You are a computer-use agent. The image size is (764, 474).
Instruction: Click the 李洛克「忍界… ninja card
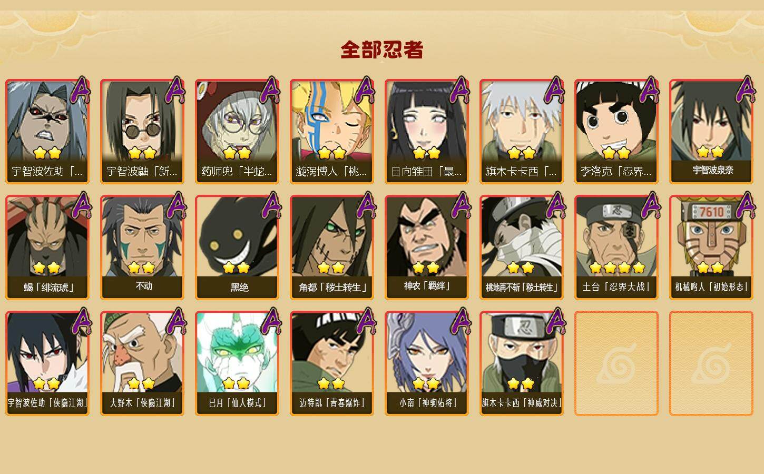click(616, 131)
